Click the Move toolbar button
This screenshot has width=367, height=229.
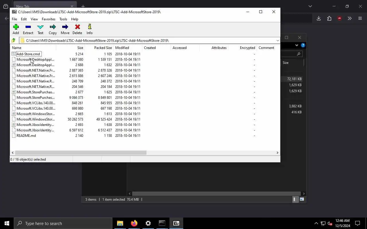[65, 29]
